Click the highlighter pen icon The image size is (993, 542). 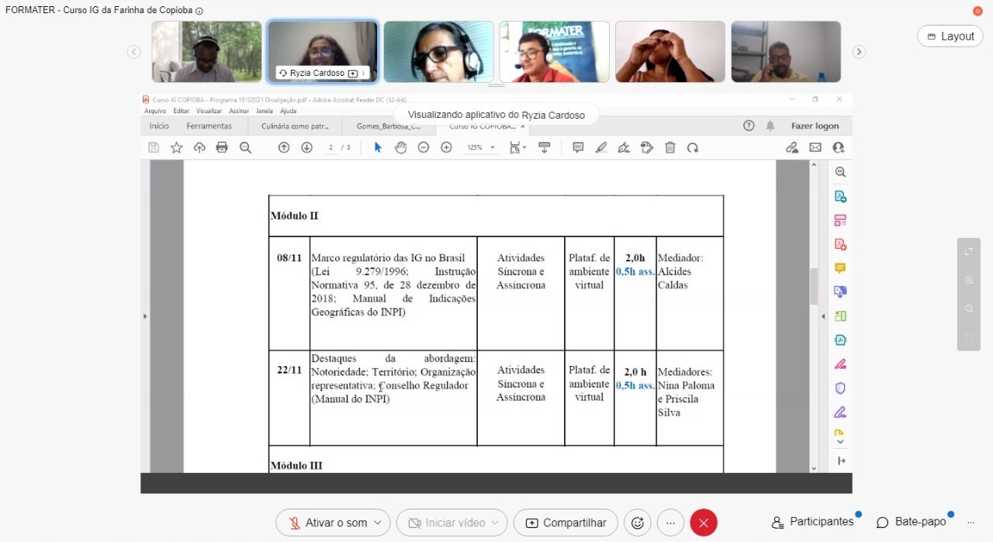point(600,147)
